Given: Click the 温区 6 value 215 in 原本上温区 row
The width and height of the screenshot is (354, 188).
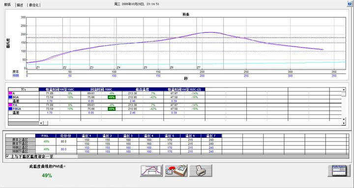Looking at the screenshot, I should coord(190,140).
